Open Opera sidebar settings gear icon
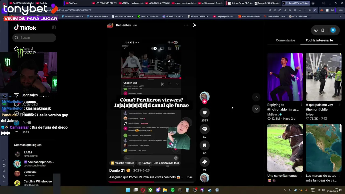This screenshot has height=194, width=345. (x=4, y=171)
